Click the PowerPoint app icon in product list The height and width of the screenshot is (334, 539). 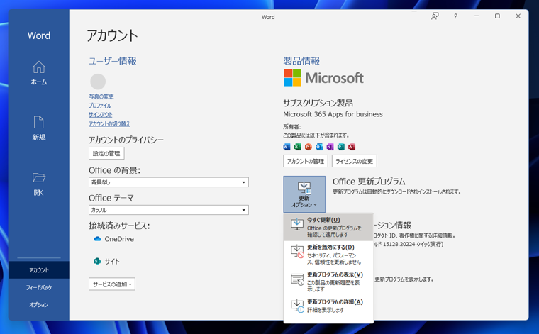(309, 147)
